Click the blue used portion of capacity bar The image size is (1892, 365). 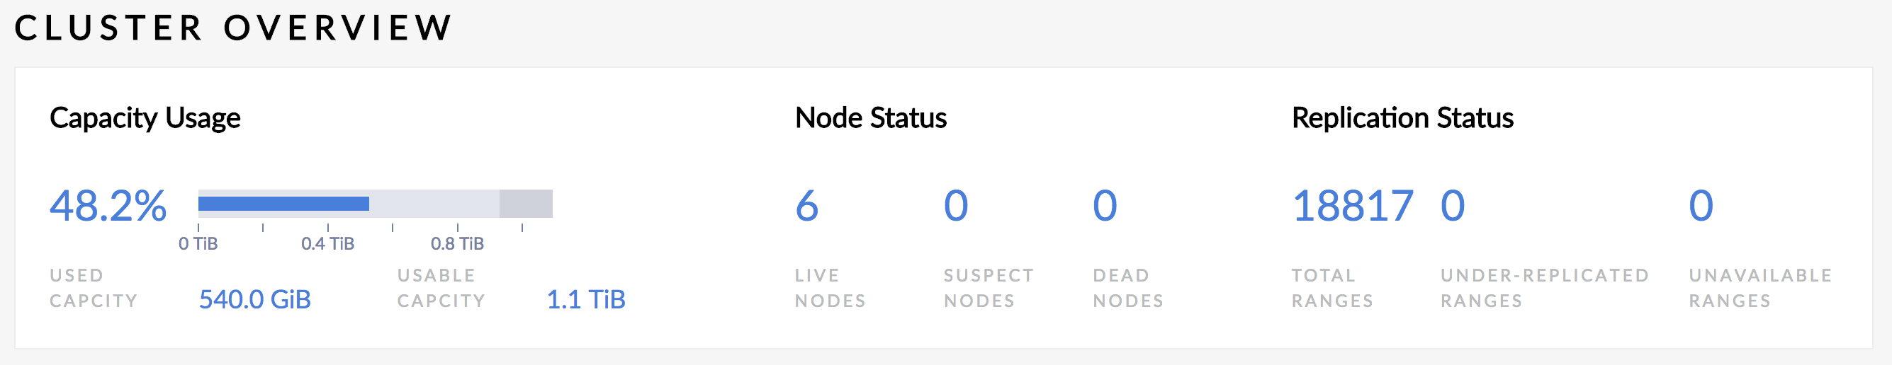tap(283, 204)
